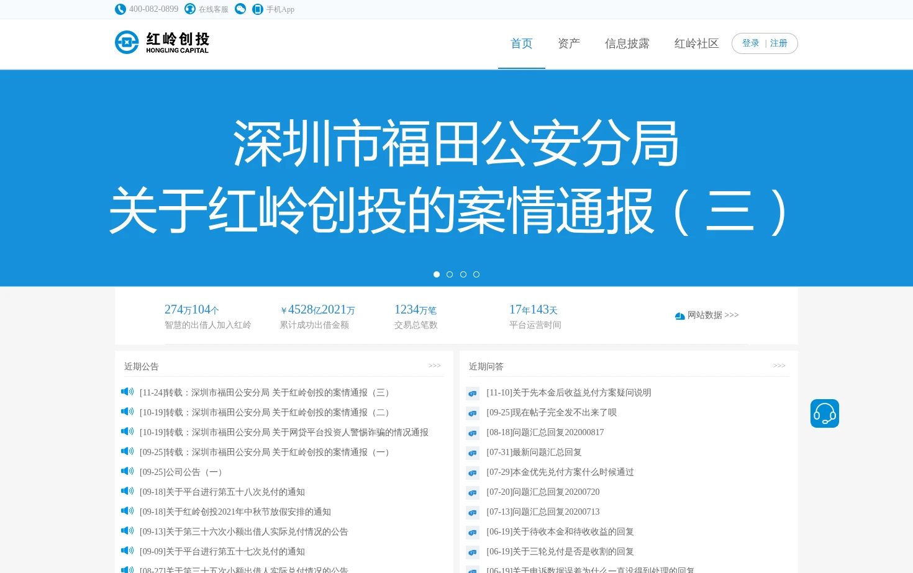Image resolution: width=913 pixels, height=573 pixels.
Task: Open notice 关于平台进行第五十八次兑付的通知
Action: 222,492
